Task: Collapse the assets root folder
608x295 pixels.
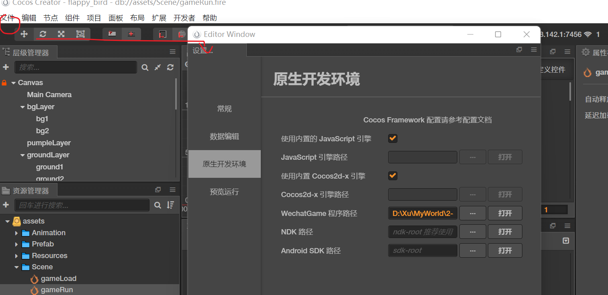Action: (7, 221)
